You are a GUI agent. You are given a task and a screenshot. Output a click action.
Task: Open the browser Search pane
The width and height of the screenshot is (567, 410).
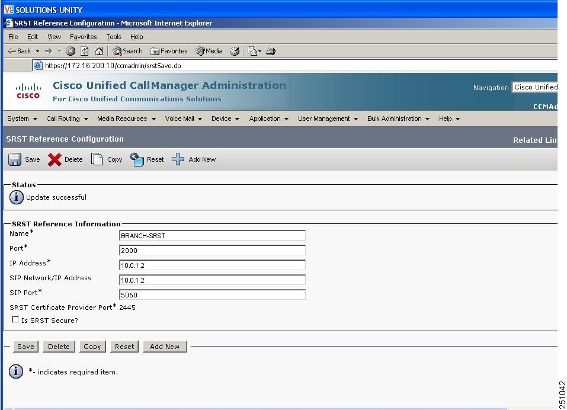click(127, 51)
